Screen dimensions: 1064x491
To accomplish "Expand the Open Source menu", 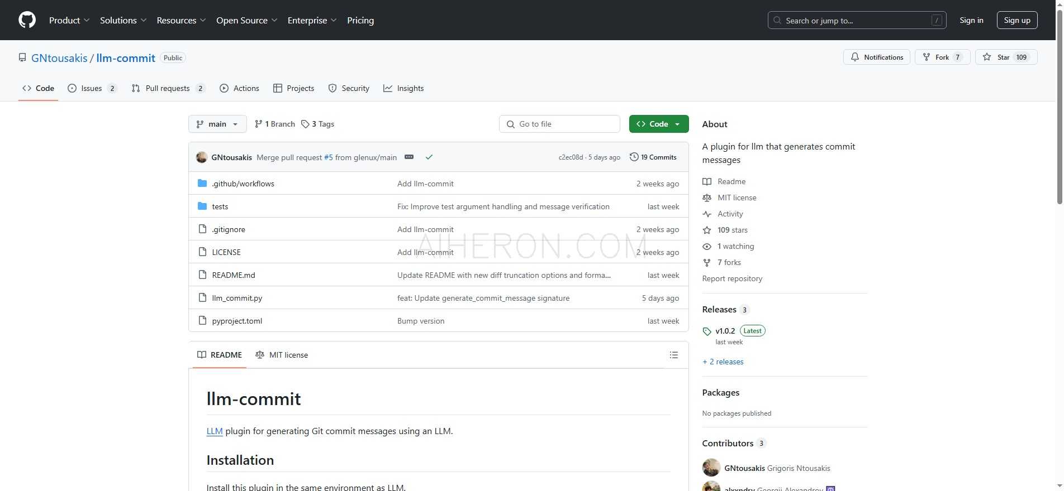I will coord(246,20).
